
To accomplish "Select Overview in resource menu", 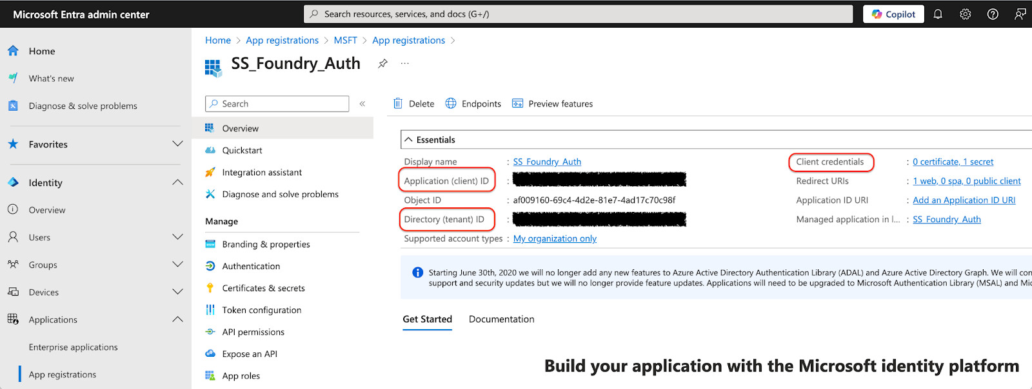I will coord(283,128).
